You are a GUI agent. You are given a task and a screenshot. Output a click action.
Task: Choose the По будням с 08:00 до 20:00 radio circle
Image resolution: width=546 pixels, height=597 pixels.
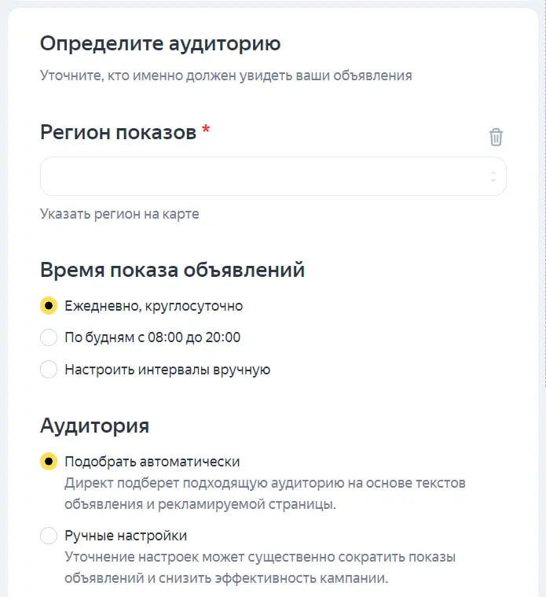[49, 337]
